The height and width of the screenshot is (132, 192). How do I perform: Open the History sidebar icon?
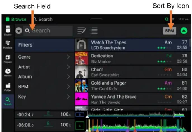point(8,73)
